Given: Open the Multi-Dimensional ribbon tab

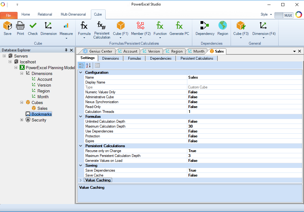Looking at the screenshot, I should tap(73, 14).
